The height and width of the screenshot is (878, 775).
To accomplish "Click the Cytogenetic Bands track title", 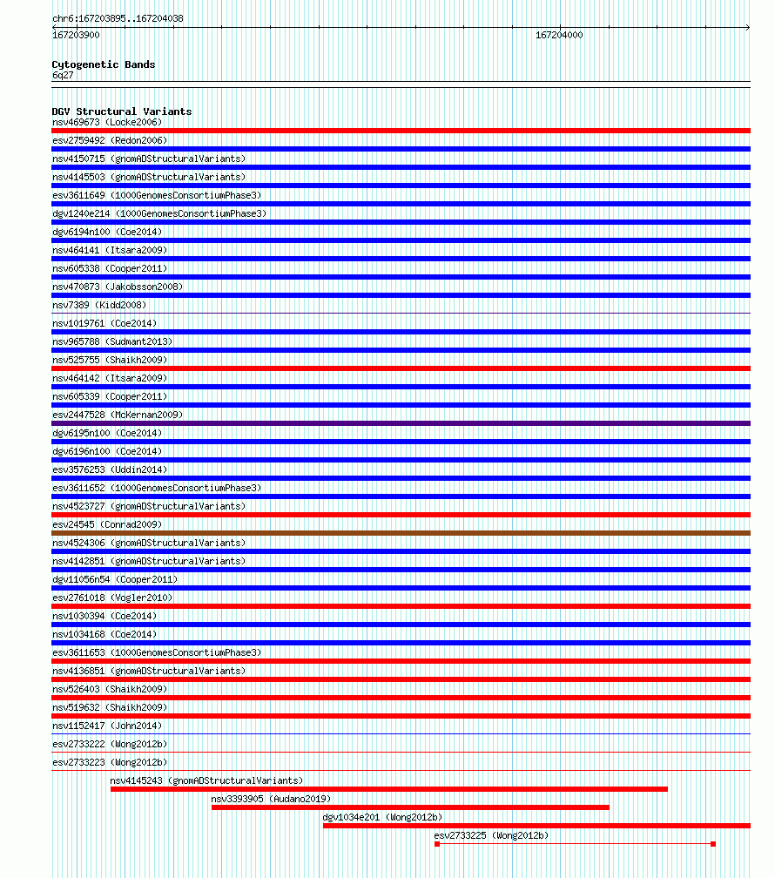I will (104, 65).
